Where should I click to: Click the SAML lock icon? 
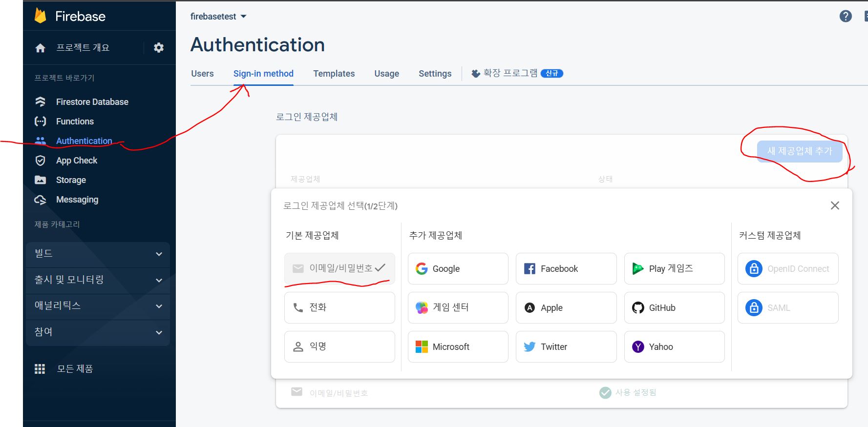coord(754,307)
